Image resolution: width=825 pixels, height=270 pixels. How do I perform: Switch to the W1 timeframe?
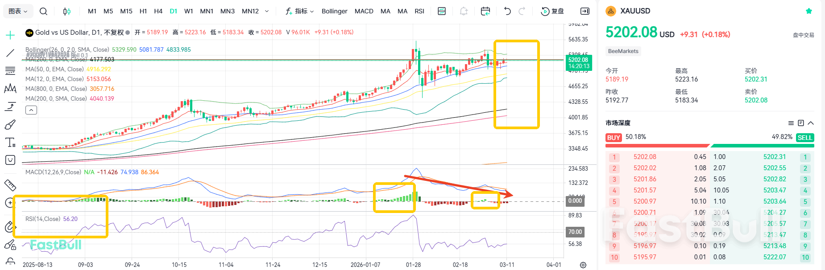(189, 11)
